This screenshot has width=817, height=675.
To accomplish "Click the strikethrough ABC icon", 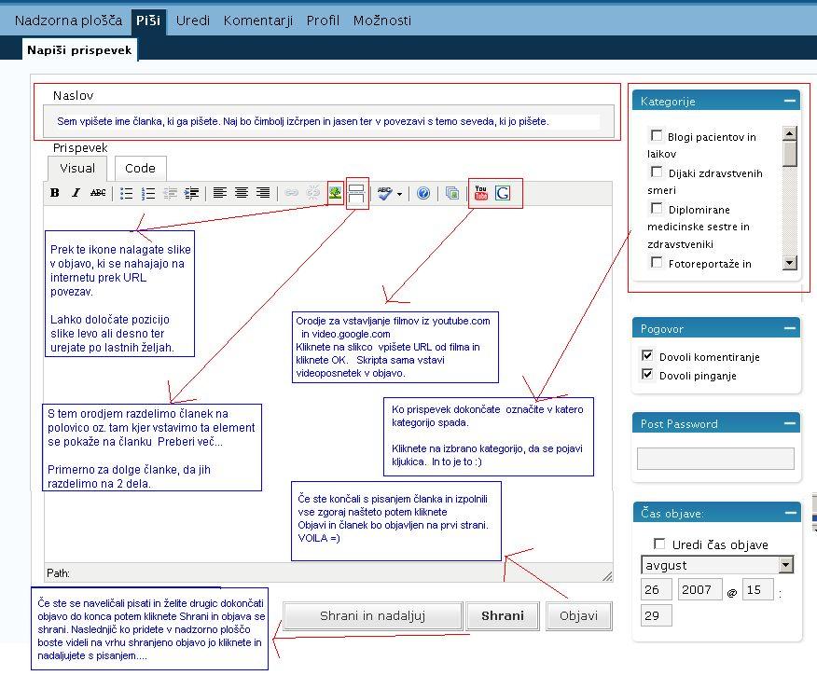I will point(98,193).
